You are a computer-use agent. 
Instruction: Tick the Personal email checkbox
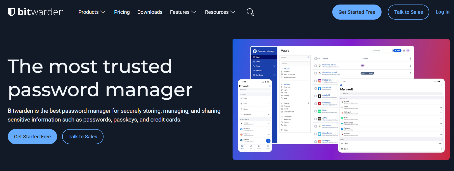pos(316,66)
